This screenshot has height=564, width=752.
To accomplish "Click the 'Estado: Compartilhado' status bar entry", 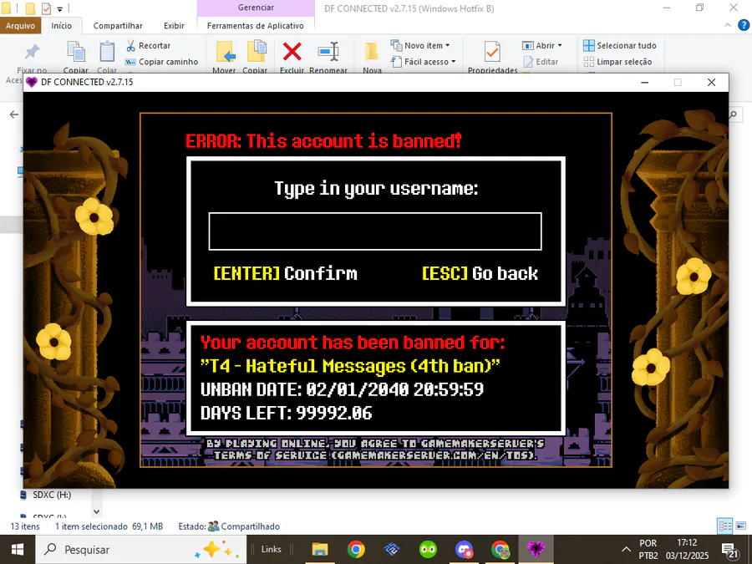I will pyautogui.click(x=229, y=526).
